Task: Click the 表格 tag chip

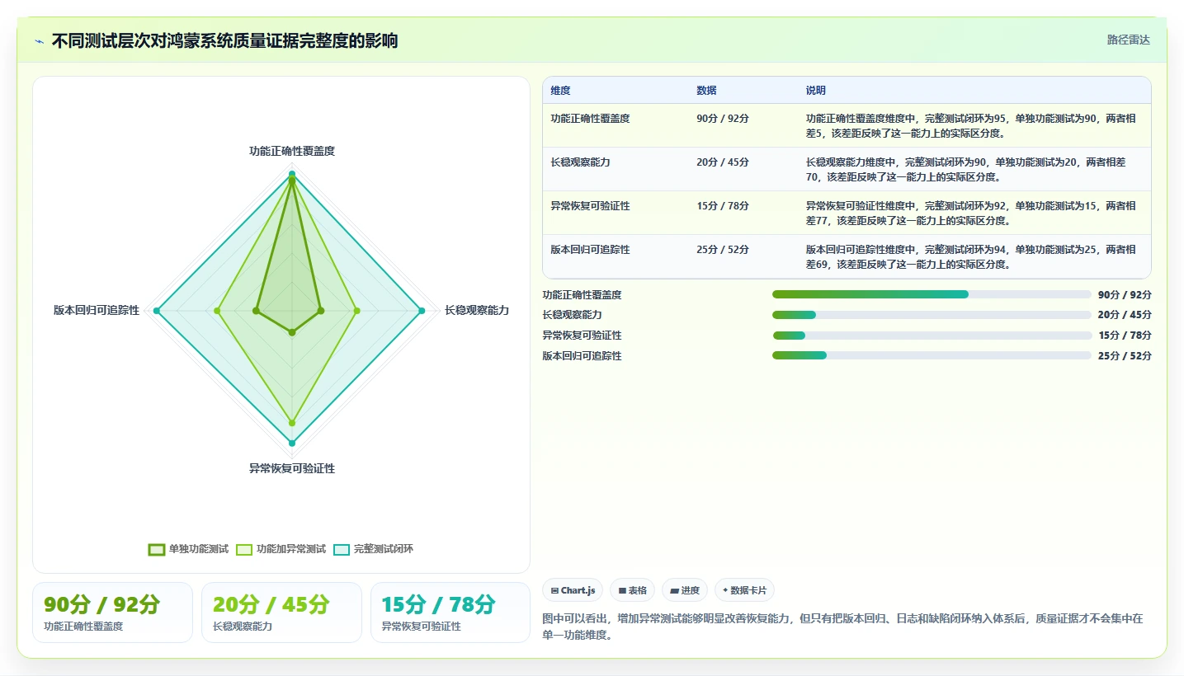Action: tap(632, 590)
